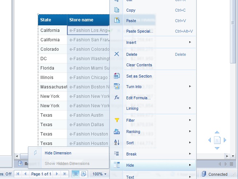Expand the Insert submenu arrow
Image resolution: width=238 pixels, height=179 pixels.
(x=190, y=42)
